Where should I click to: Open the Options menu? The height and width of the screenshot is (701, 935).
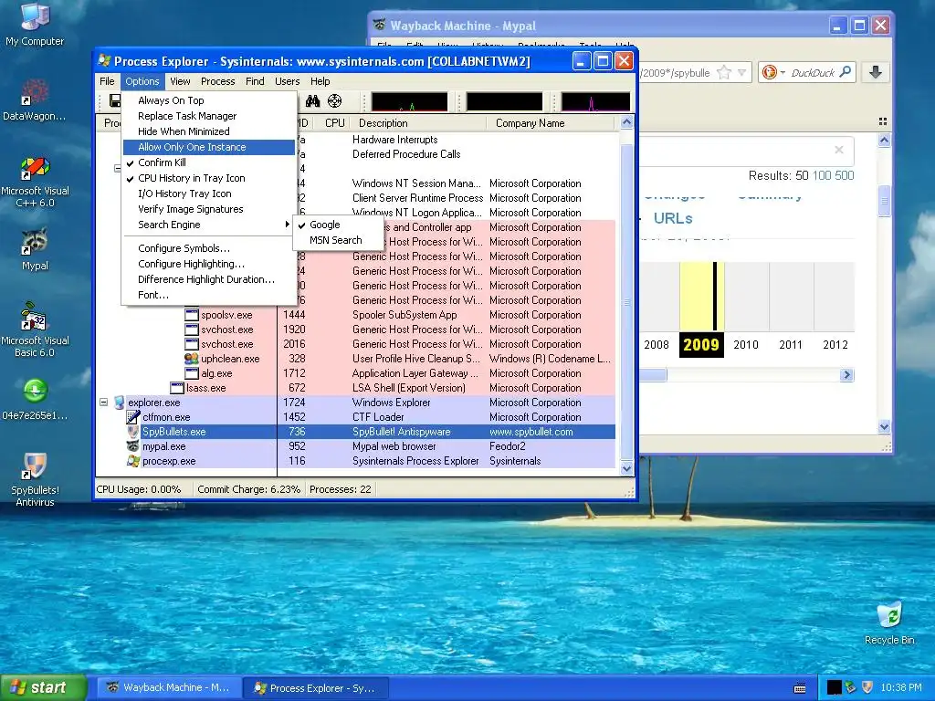[142, 81]
